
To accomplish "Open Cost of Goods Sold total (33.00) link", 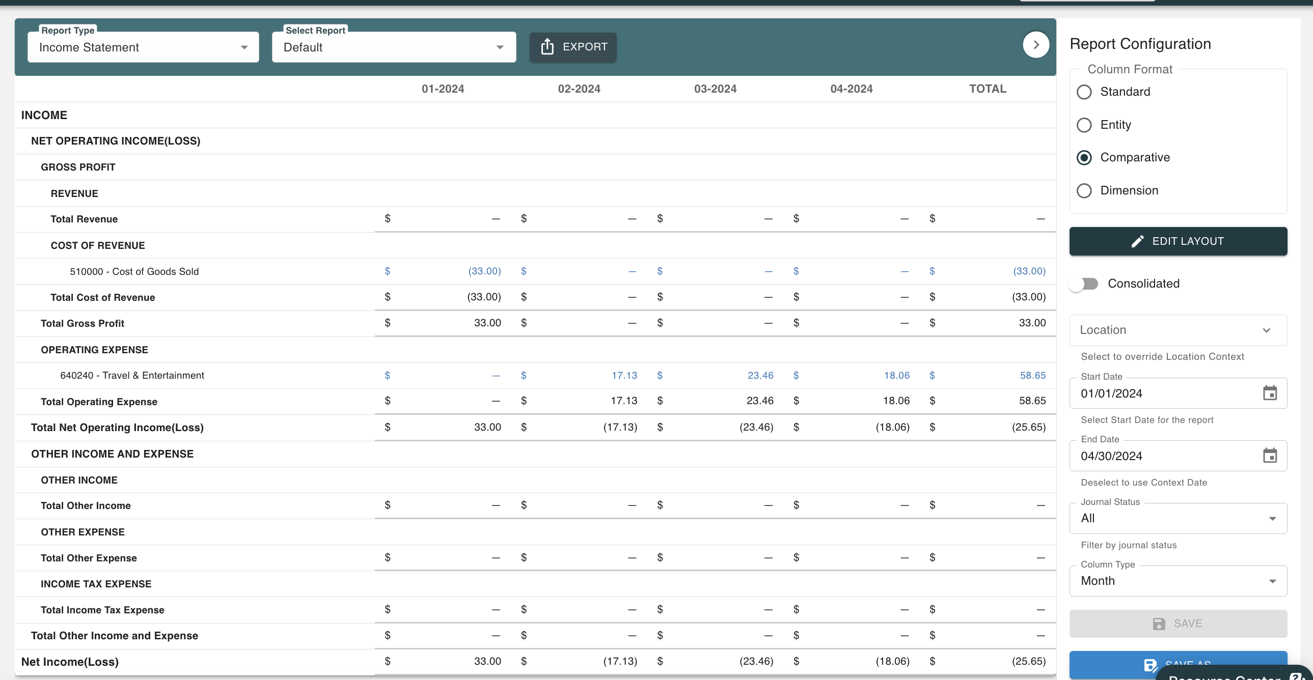I will click(x=1029, y=271).
